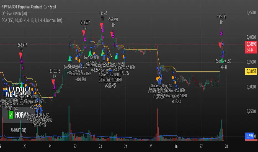Click the blue 5,9M volume label
This screenshot has width=258, height=152.
[249, 136]
